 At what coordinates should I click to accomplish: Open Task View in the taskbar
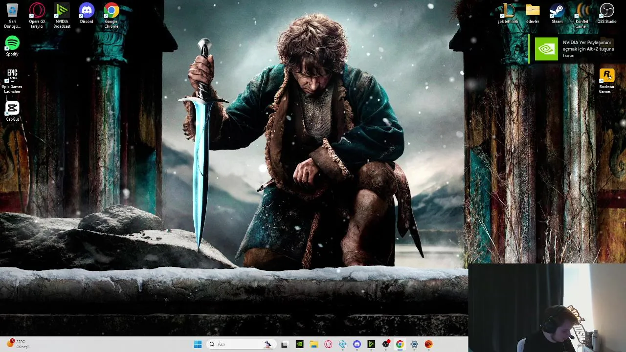285,344
